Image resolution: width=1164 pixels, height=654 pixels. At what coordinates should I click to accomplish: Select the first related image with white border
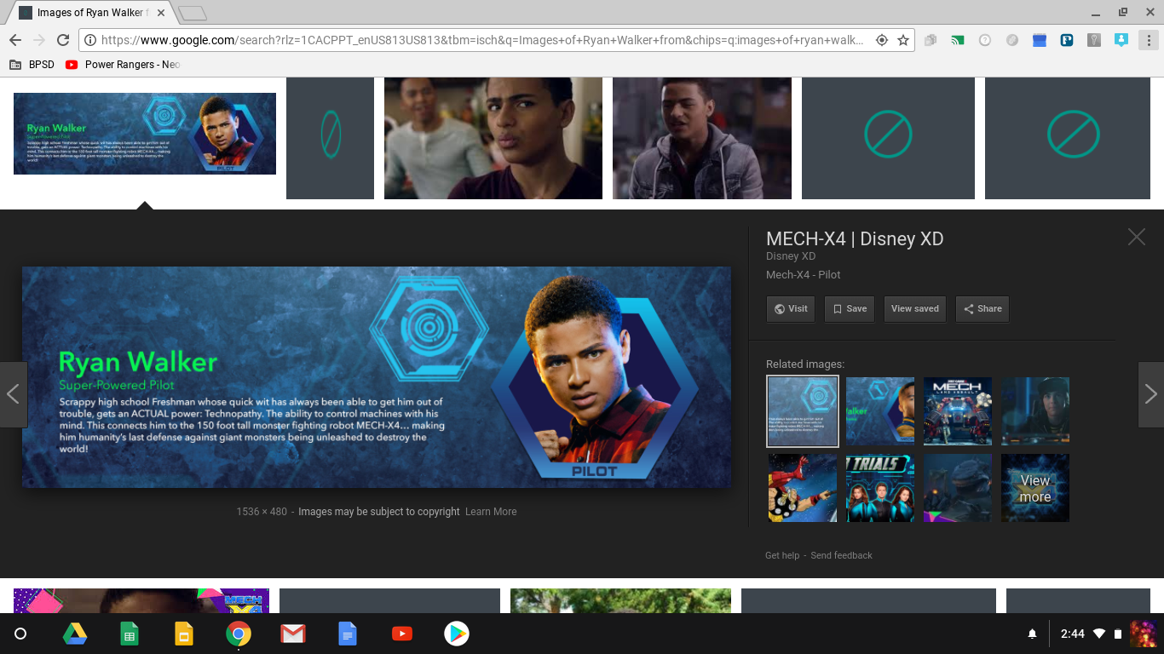(803, 411)
